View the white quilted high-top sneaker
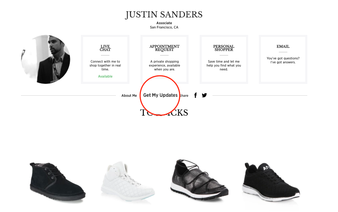Viewport: 338px width, 212px height. (x=128, y=181)
